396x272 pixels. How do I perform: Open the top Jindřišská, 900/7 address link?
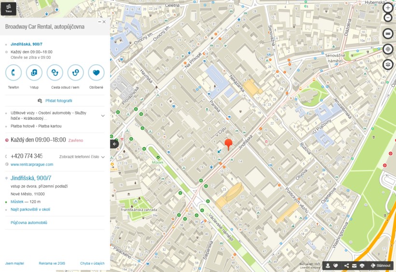point(27,44)
